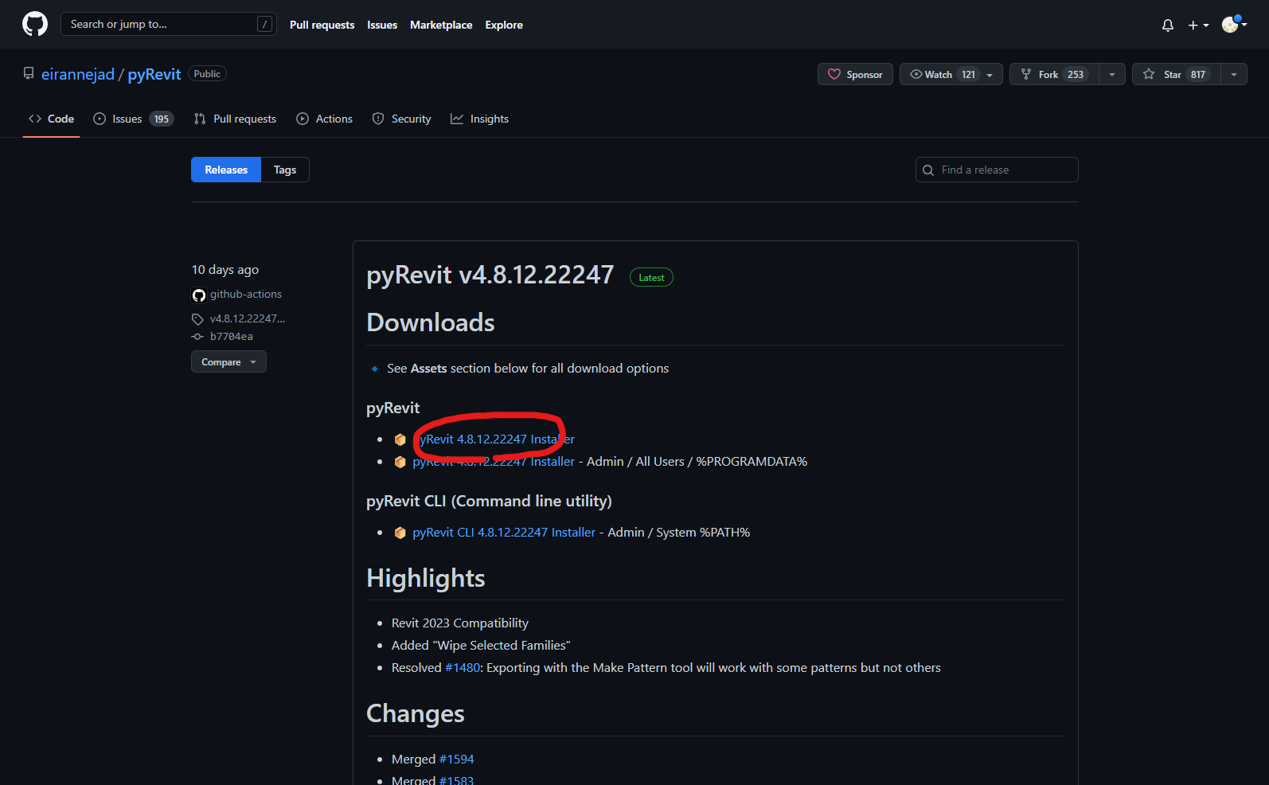Open the plus create-new dropdown
The image size is (1269, 785).
click(1198, 25)
